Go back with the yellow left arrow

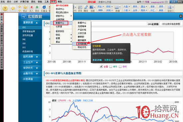click(x=13, y=8)
